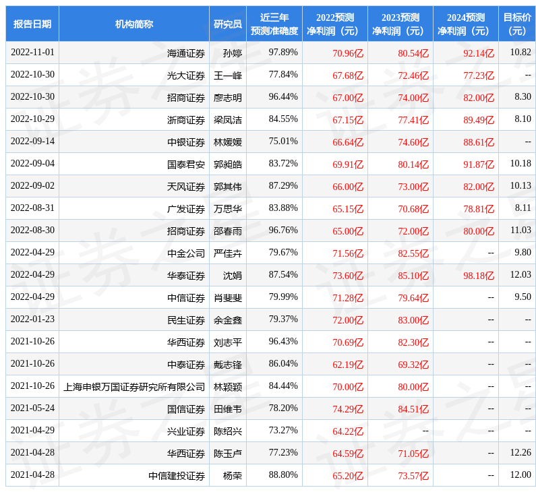Click researcher name 郭昶皓
This screenshot has height=492, width=536.
[x=228, y=164]
